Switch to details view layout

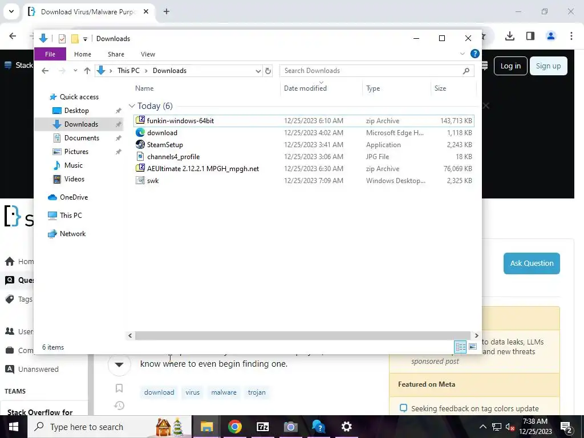460,347
